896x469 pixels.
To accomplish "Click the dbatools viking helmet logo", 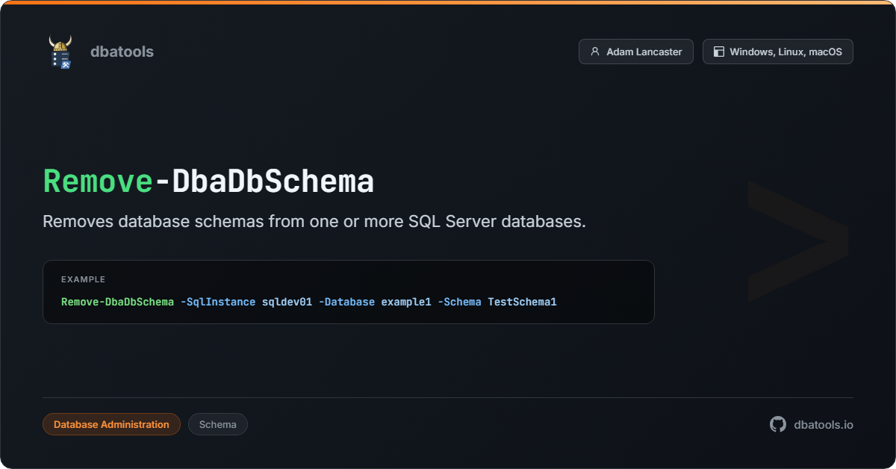I will point(60,52).
